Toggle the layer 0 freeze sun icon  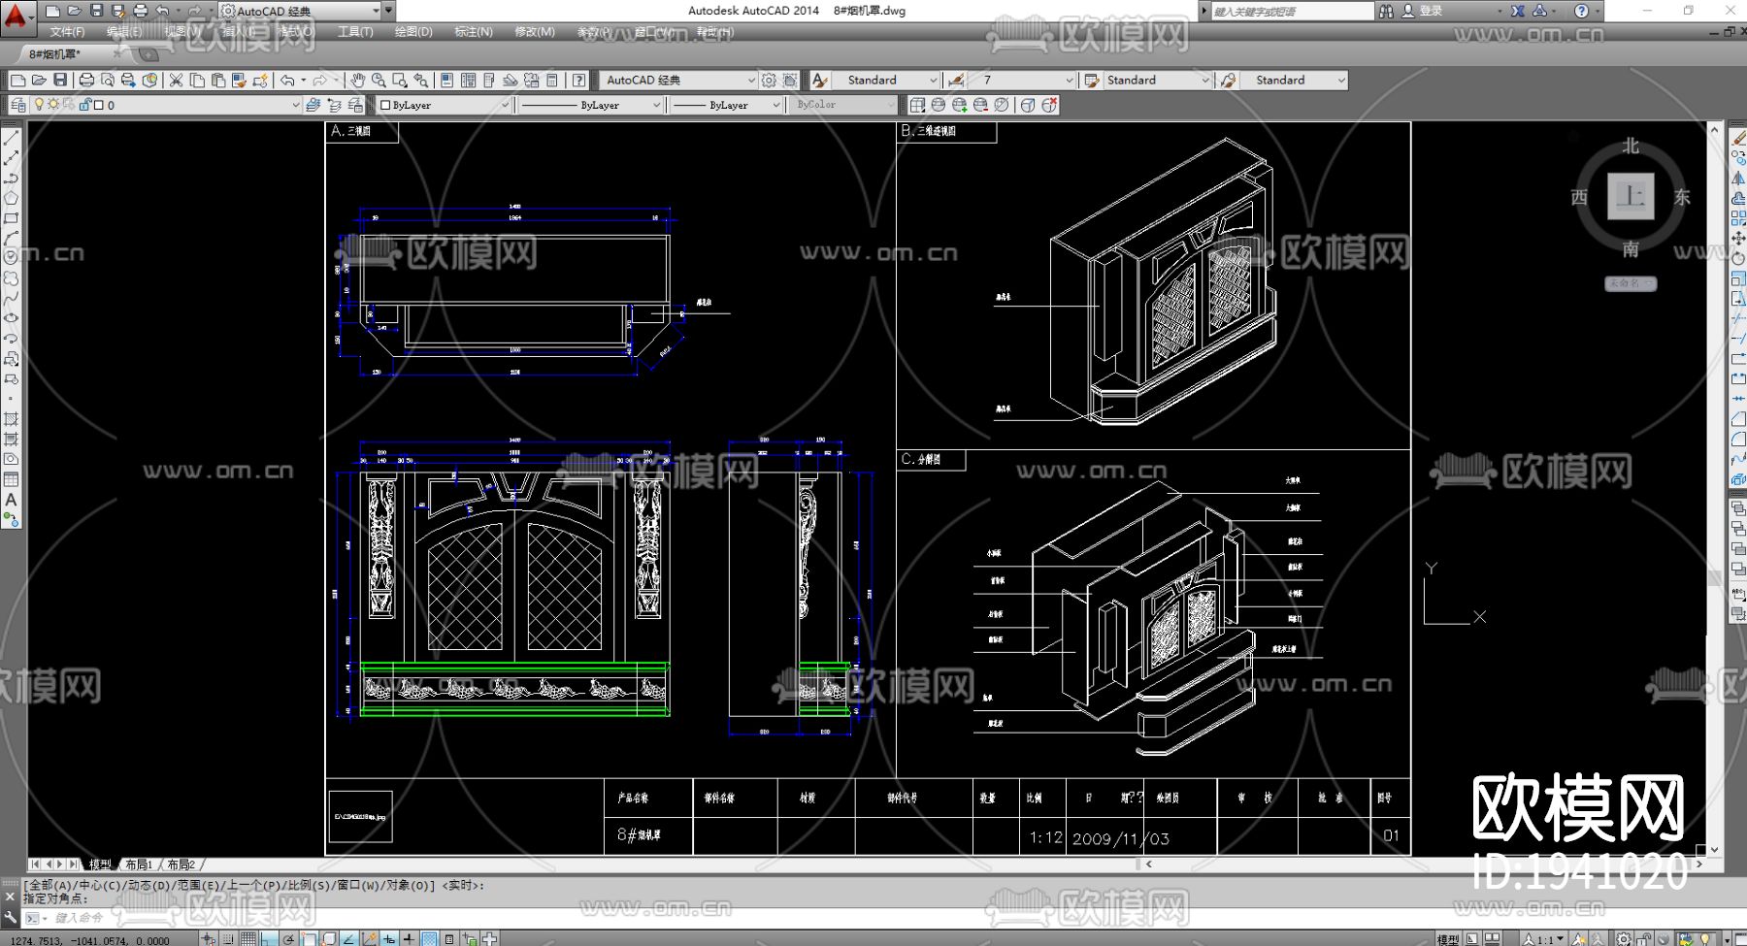(53, 105)
